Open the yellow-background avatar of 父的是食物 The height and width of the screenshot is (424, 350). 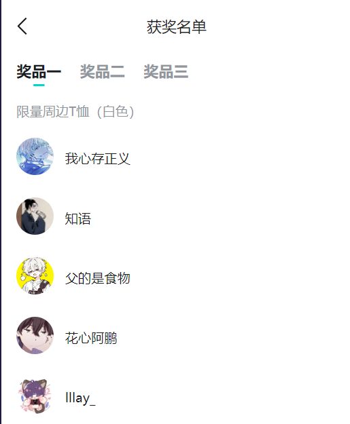click(x=35, y=276)
